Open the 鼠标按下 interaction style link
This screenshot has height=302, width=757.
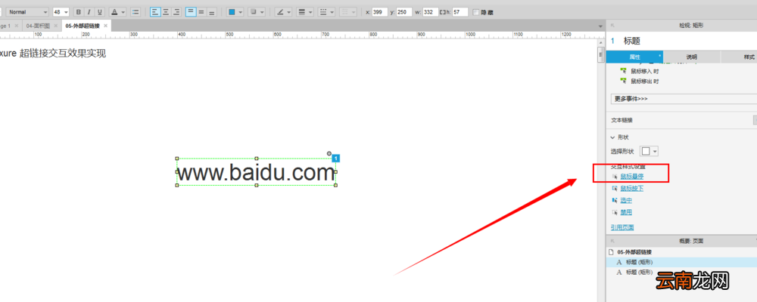pos(631,188)
